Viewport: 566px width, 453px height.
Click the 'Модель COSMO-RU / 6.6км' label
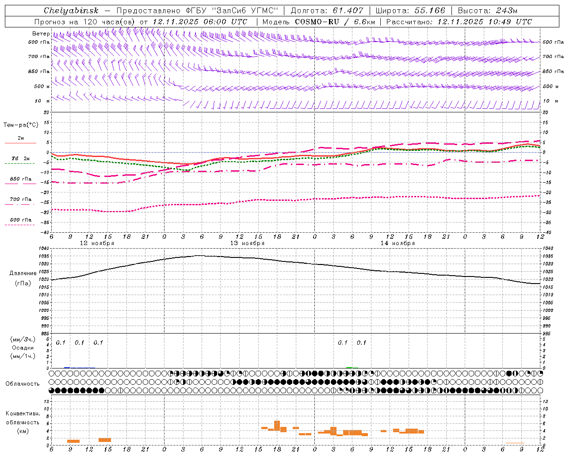pyautogui.click(x=319, y=22)
